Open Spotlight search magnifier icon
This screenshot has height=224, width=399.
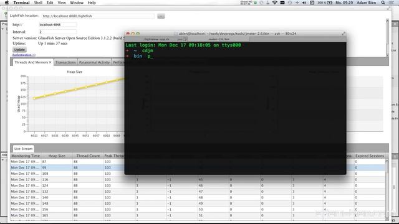(383, 2)
